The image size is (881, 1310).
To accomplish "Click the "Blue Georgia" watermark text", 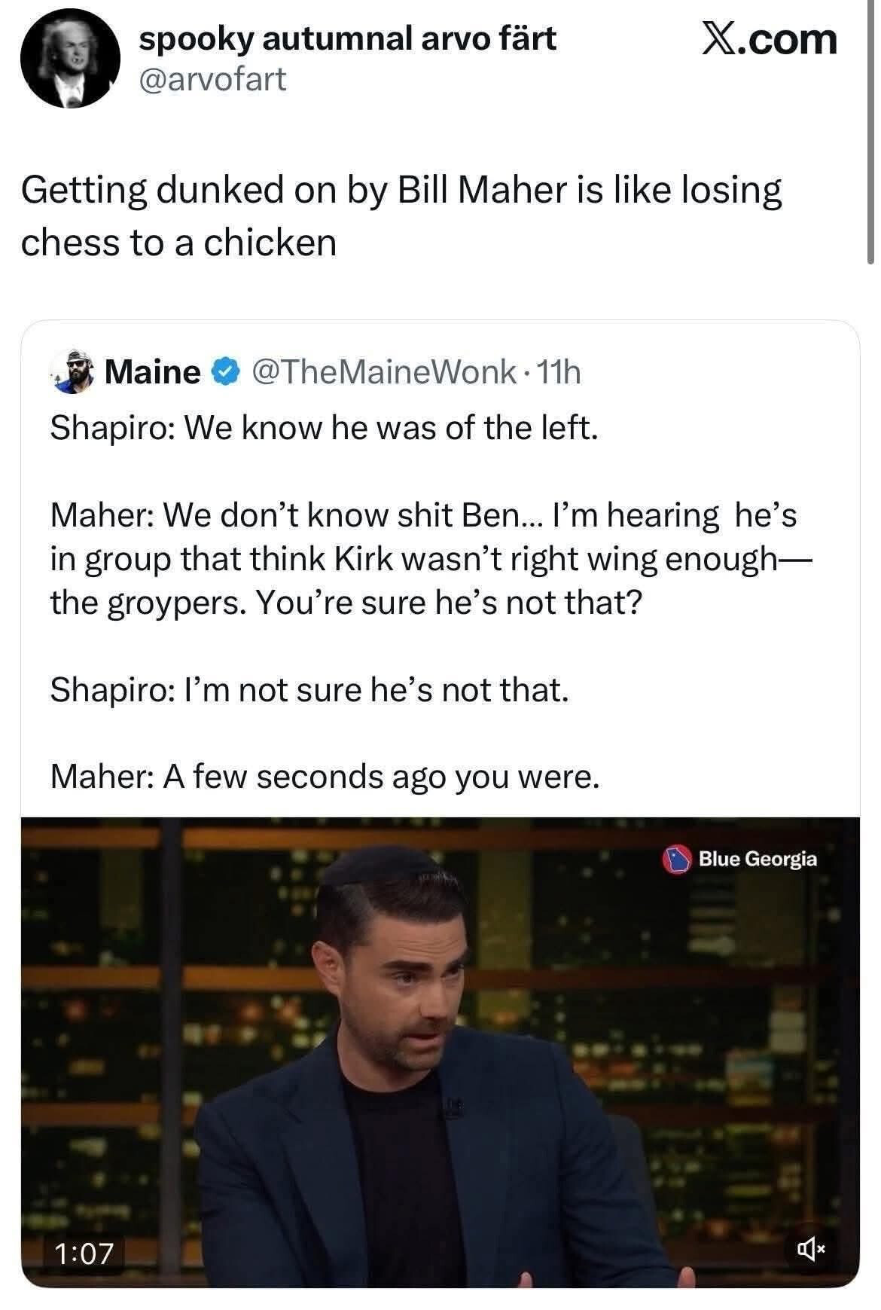I will pyautogui.click(x=757, y=859).
